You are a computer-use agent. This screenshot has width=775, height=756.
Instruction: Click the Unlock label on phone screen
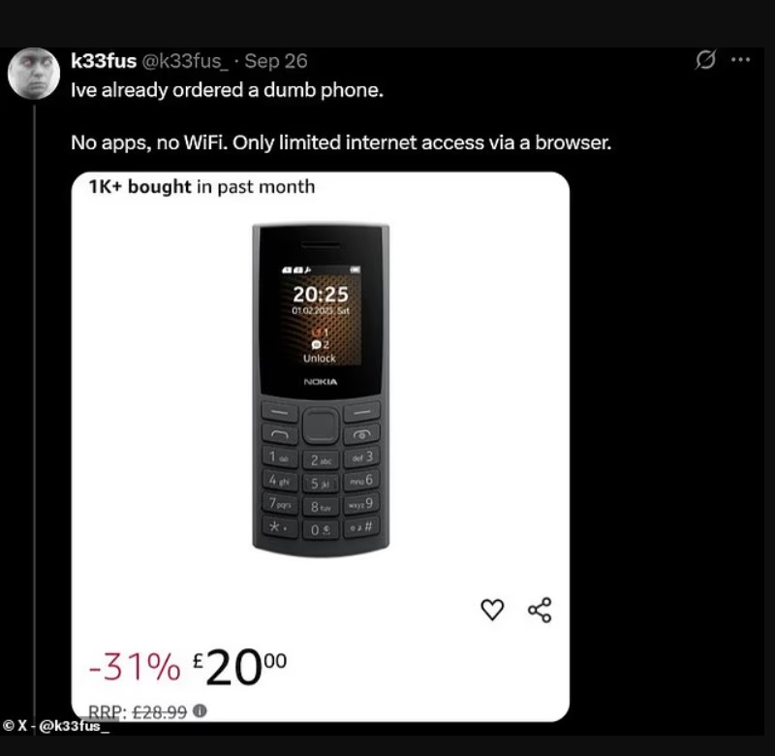(320, 358)
